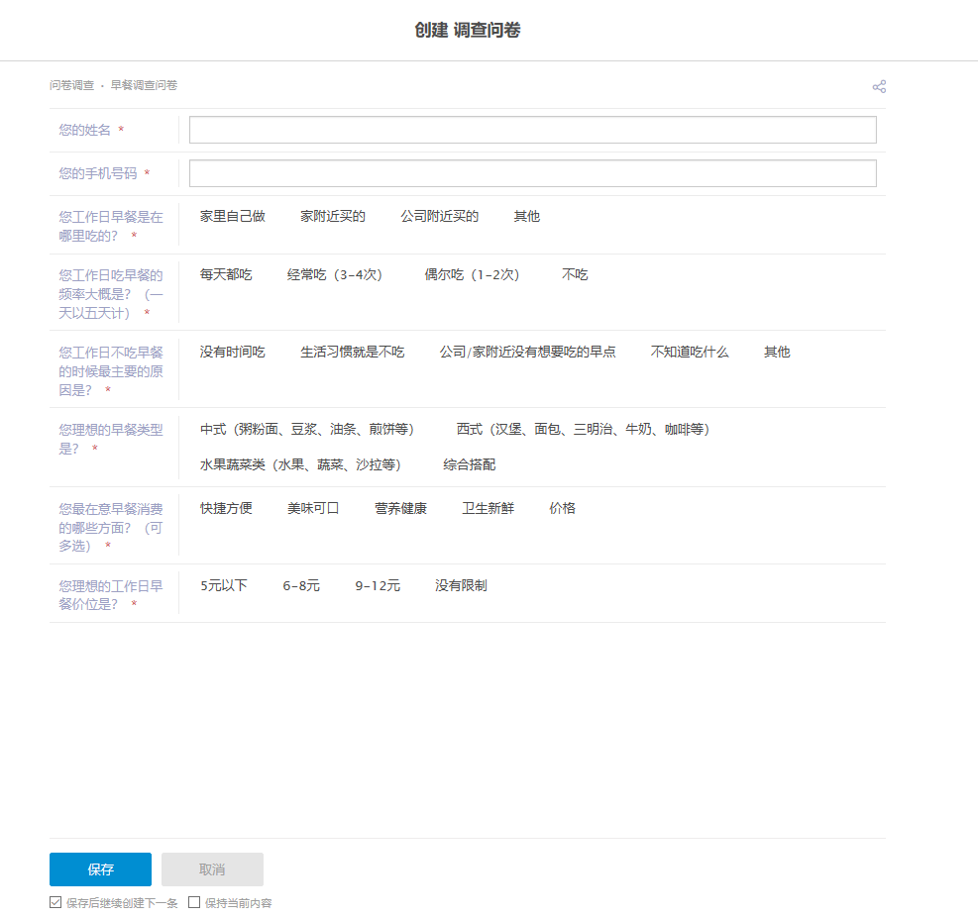Screen dimensions: 978x918
Task: Choose 综合搭配 breakfast type
Action: [469, 464]
